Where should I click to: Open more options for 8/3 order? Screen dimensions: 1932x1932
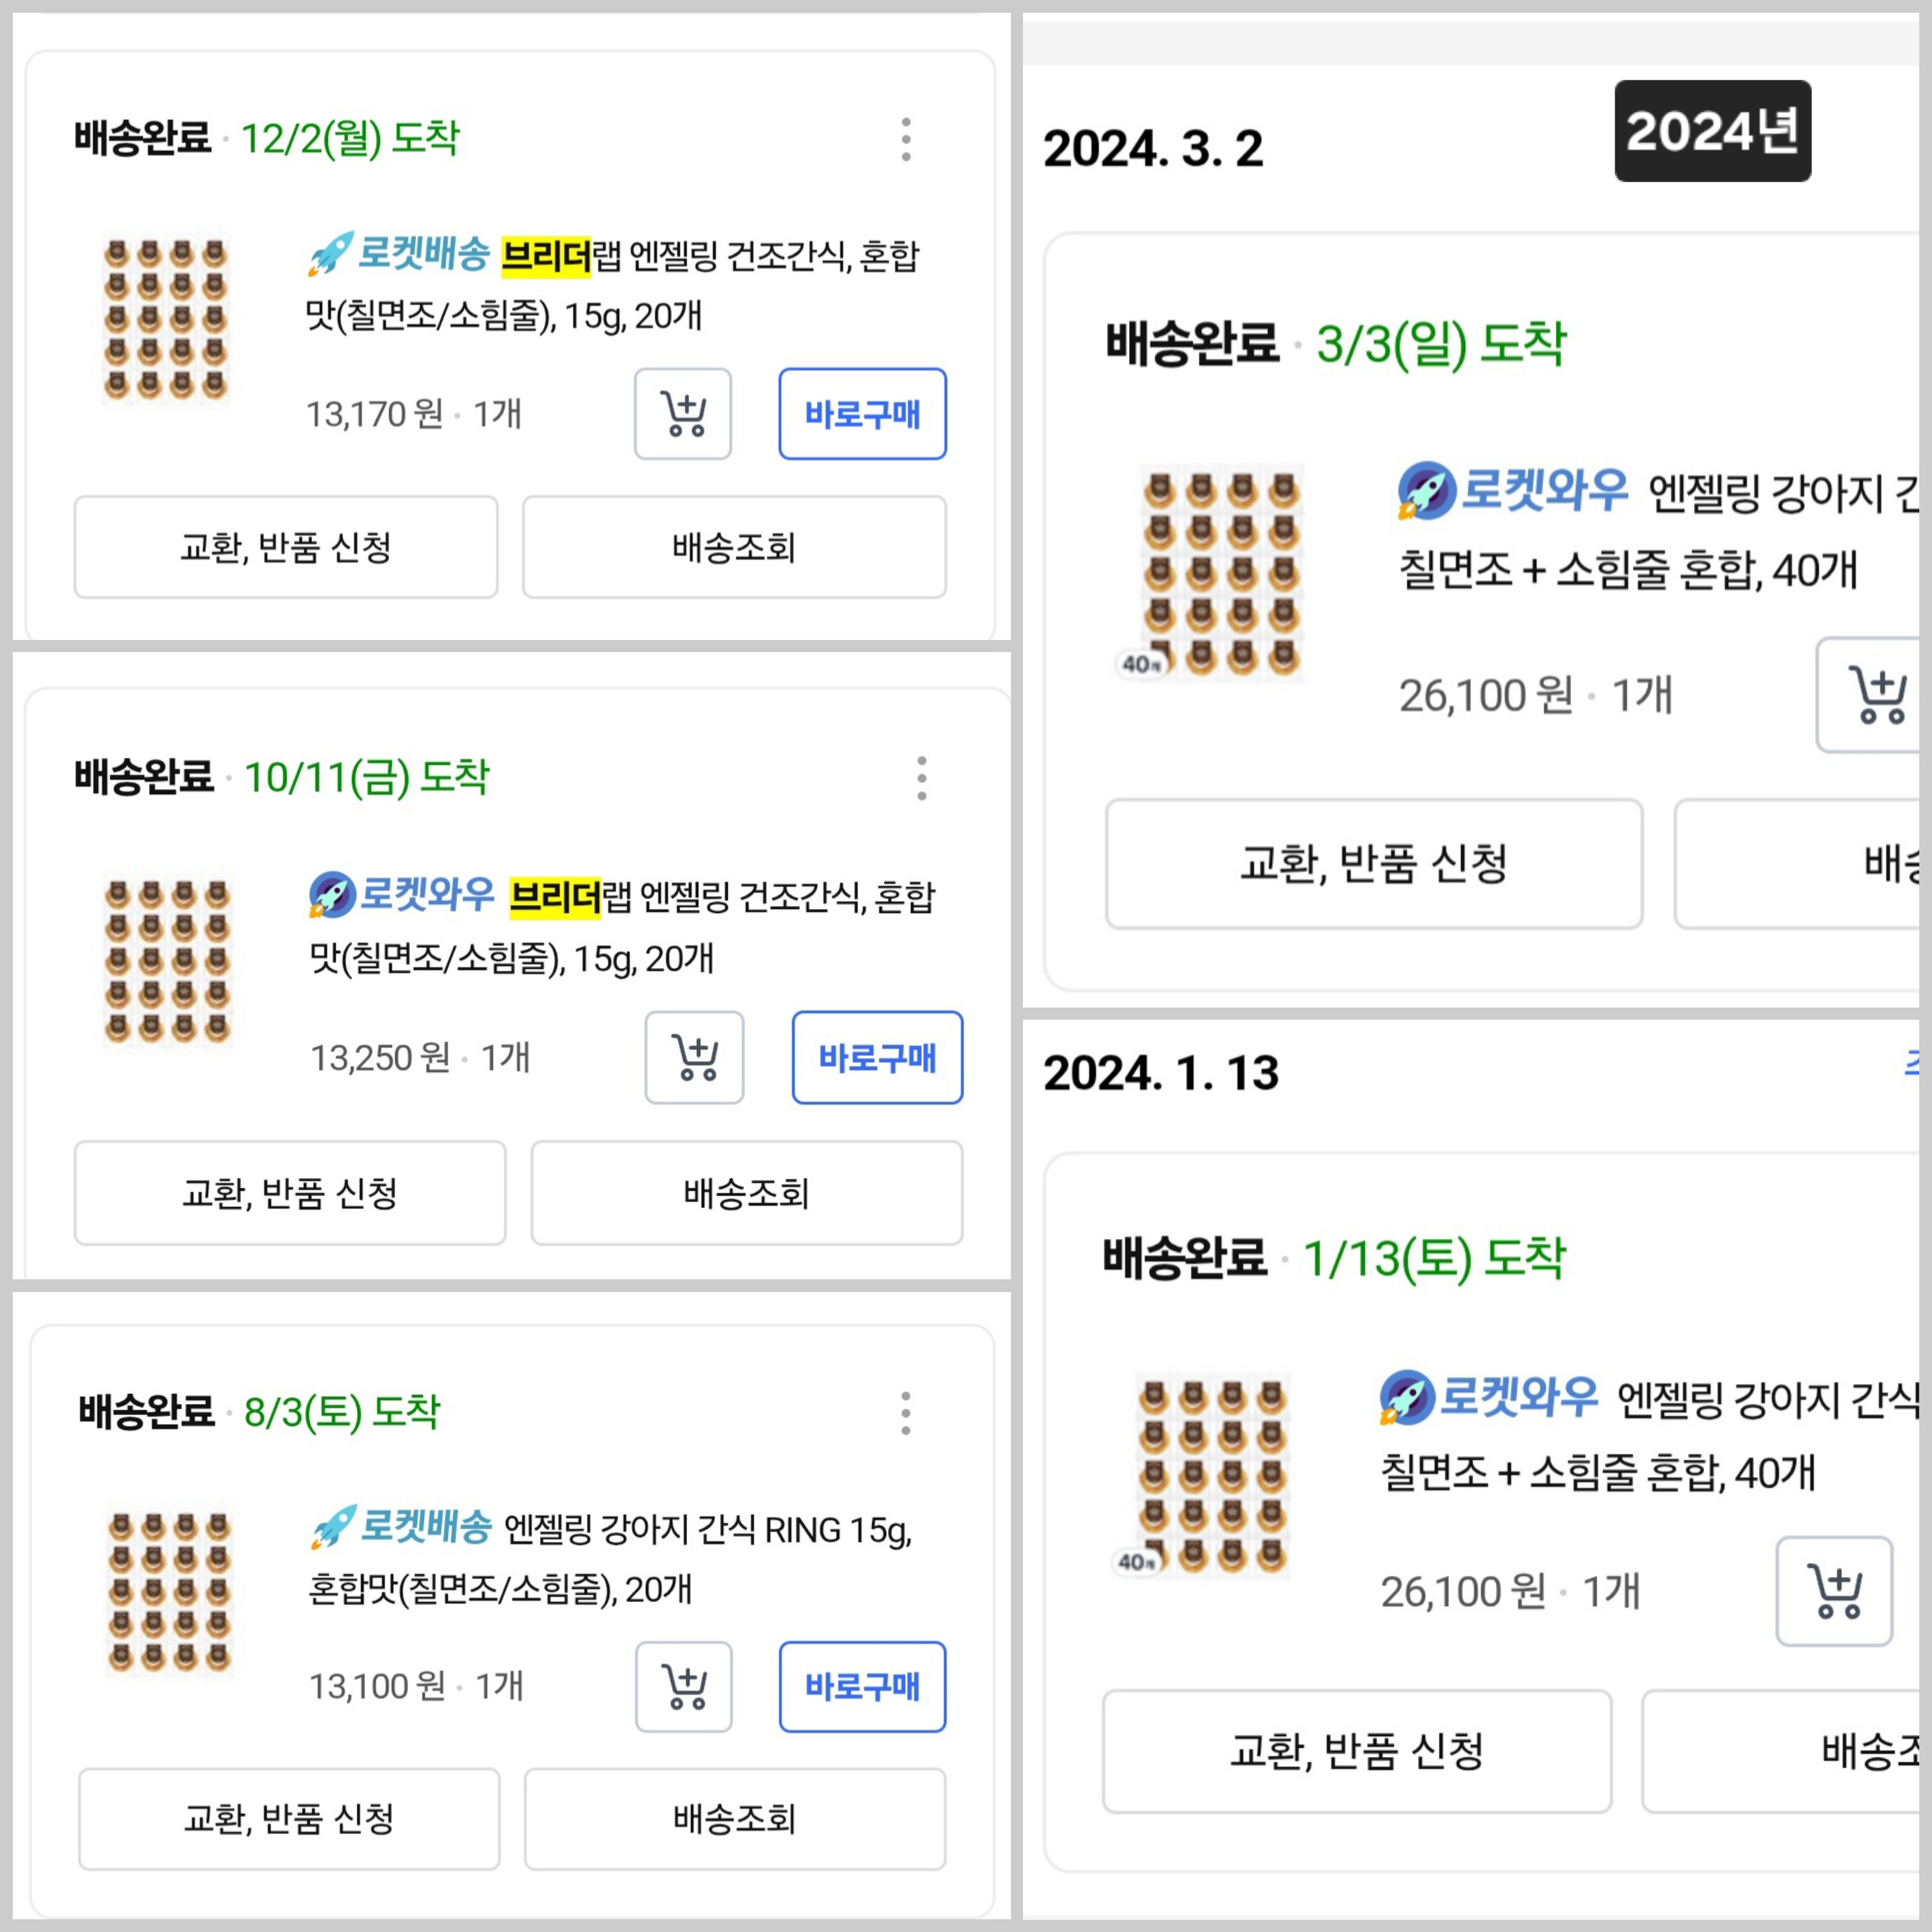click(x=906, y=1413)
